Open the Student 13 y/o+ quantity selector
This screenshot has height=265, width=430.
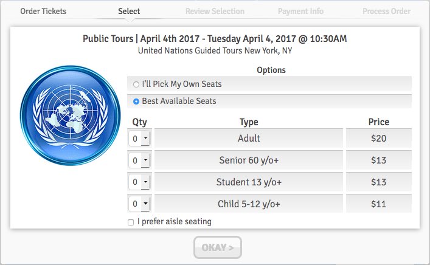click(x=140, y=182)
